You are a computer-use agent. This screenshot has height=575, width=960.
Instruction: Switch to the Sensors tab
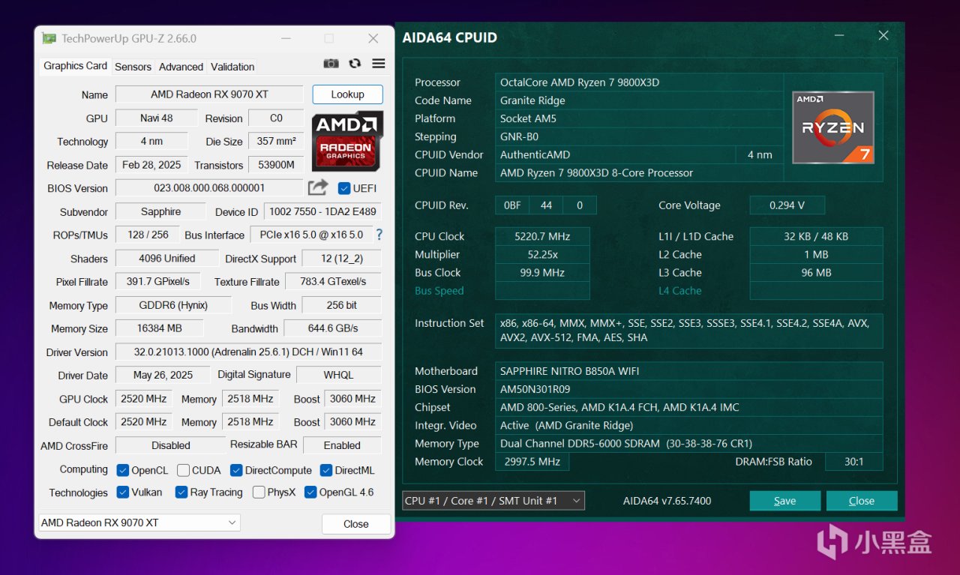tap(133, 67)
